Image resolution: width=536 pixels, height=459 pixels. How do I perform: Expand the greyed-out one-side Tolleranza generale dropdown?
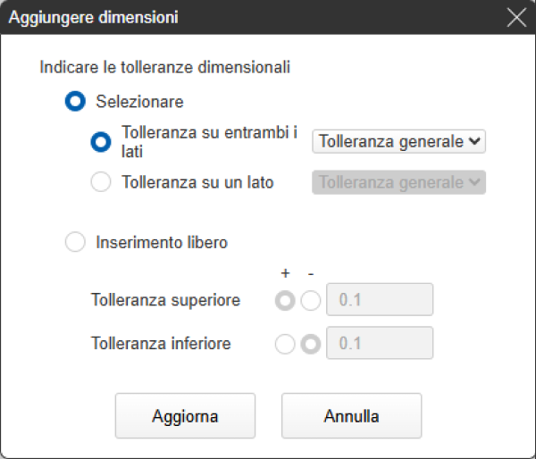(398, 182)
